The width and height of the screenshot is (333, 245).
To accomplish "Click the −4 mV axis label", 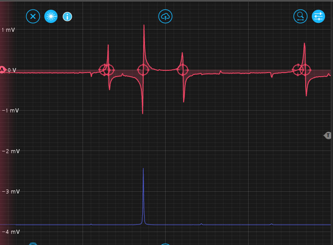I will point(11,232).
